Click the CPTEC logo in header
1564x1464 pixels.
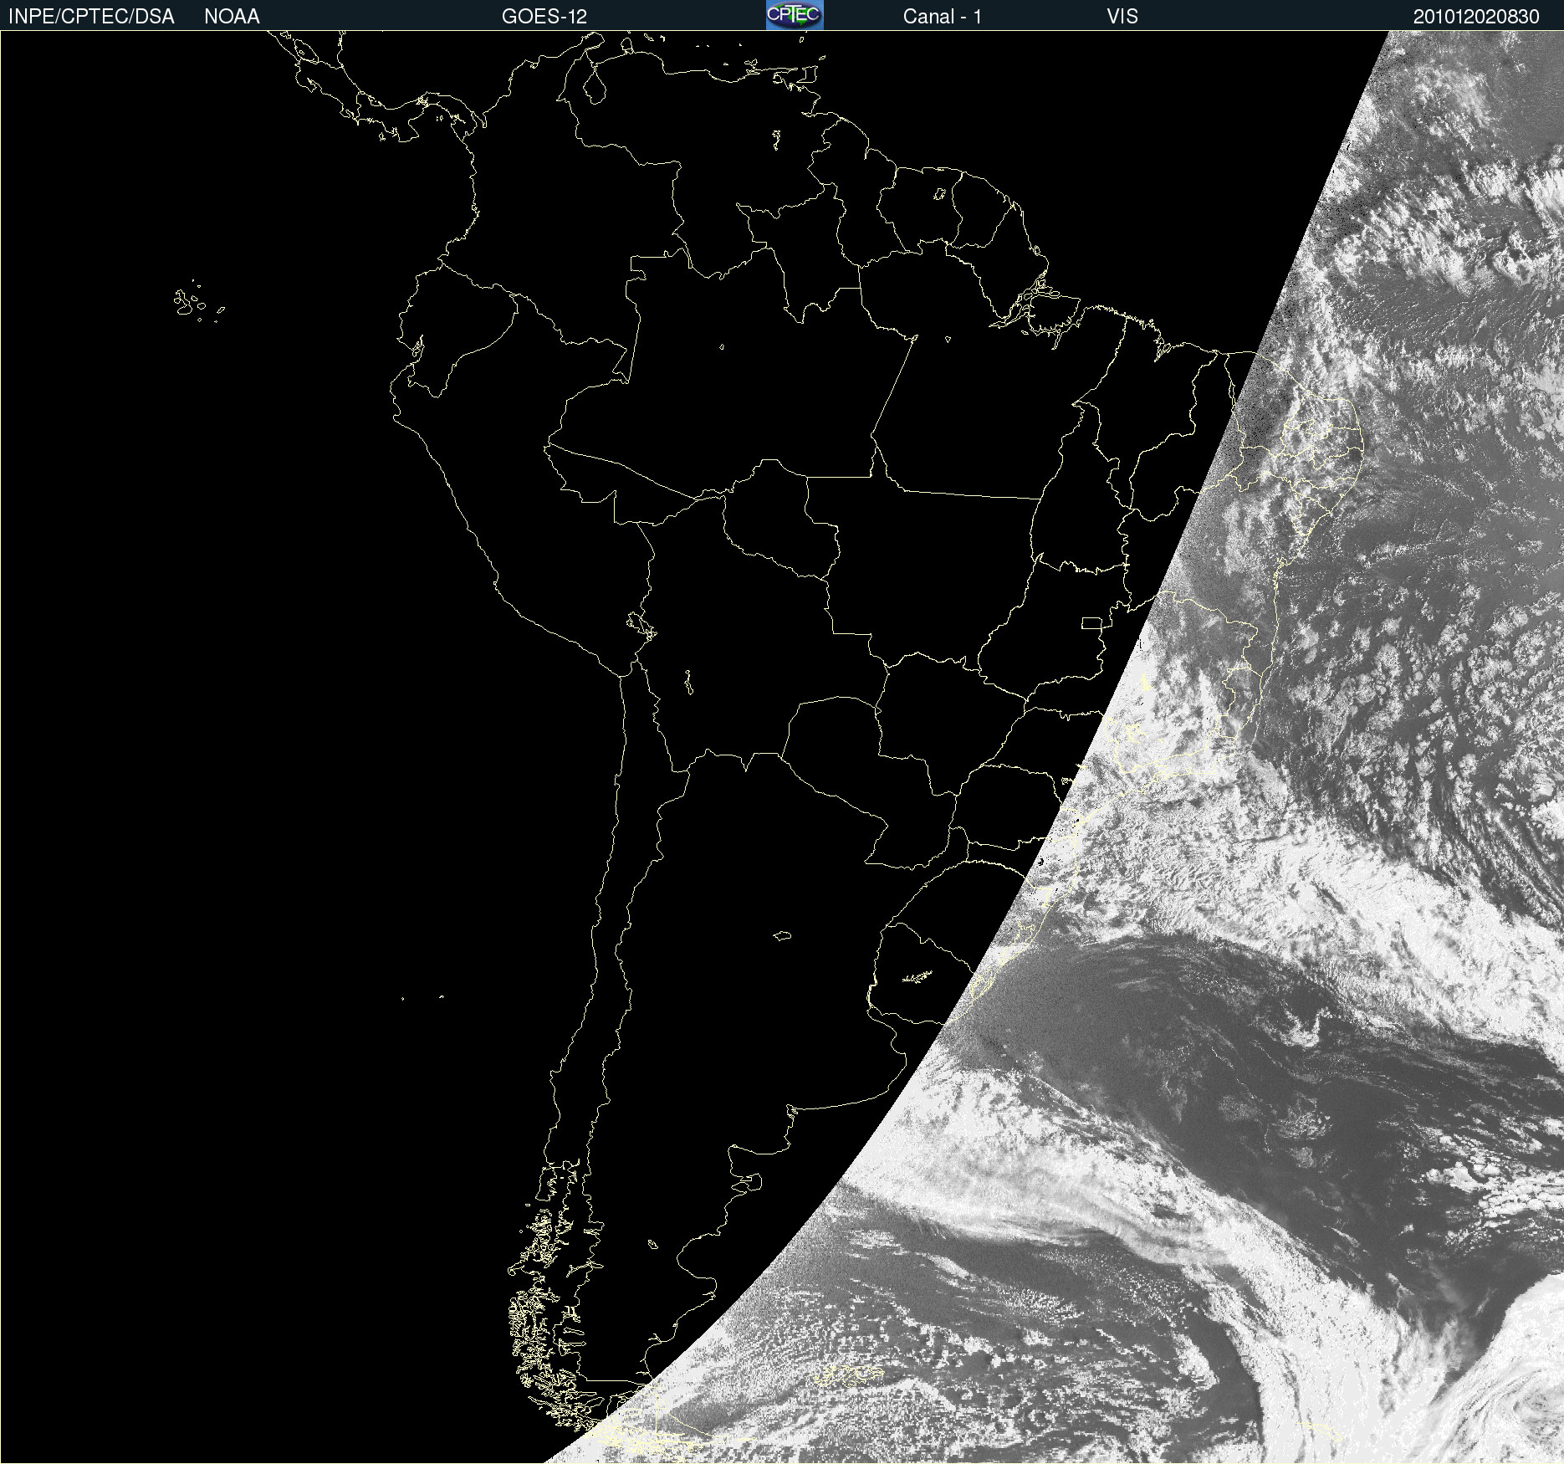tap(795, 15)
